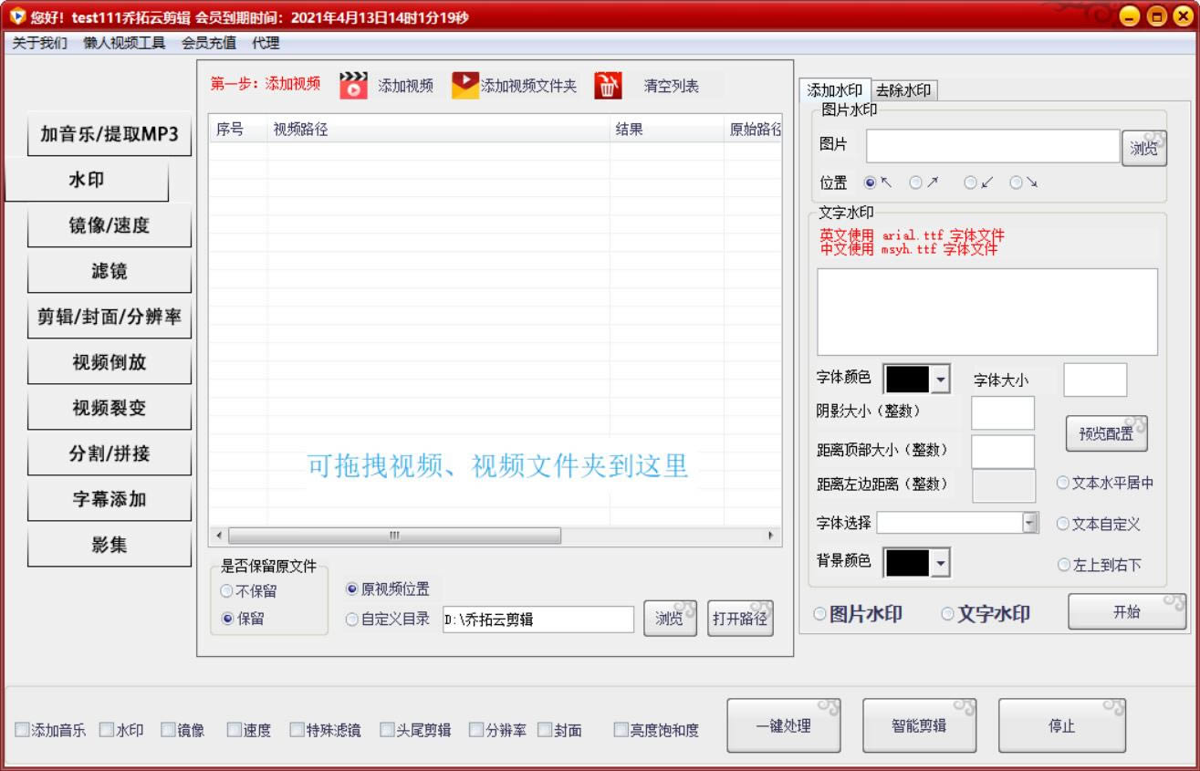Viewport: 1200px width, 771px height.
Task: Select the 左上到右下 radio option
Action: [x=1063, y=565]
